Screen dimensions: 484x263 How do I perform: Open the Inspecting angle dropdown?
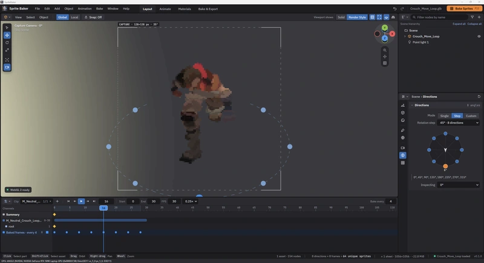[x=459, y=185]
